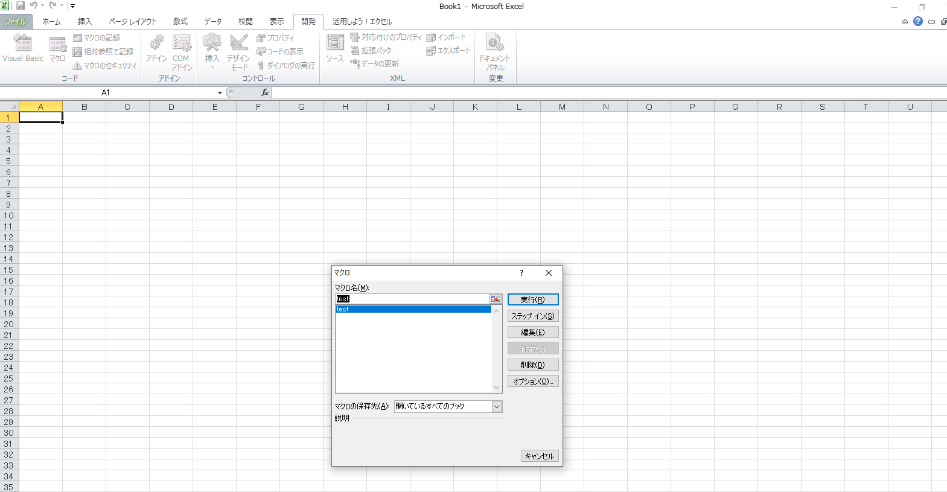
Task: Expand the Name Box dropdown
Action: coord(220,92)
